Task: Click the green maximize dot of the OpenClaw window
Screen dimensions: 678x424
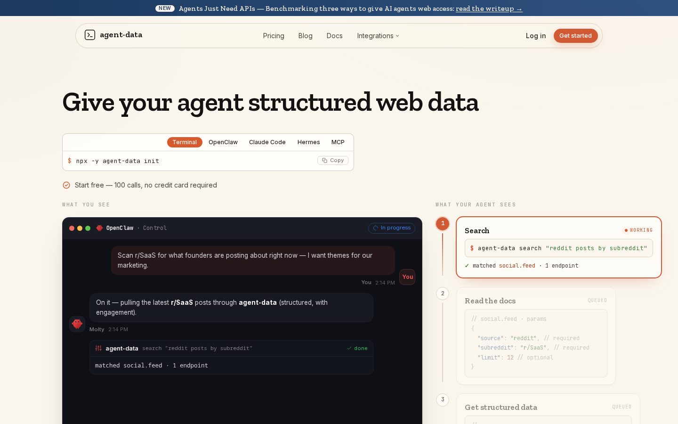Action: point(88,228)
